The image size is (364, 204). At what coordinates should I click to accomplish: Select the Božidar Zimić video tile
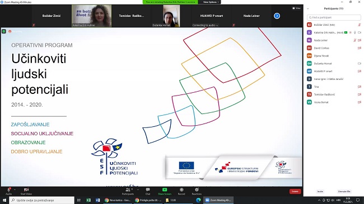pyautogui.click(x=52, y=16)
